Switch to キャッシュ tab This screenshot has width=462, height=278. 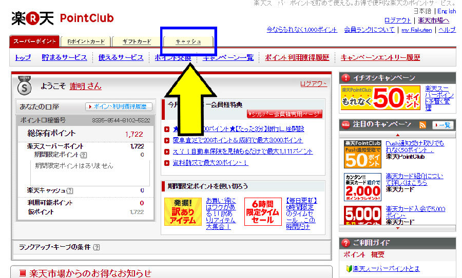click(188, 41)
